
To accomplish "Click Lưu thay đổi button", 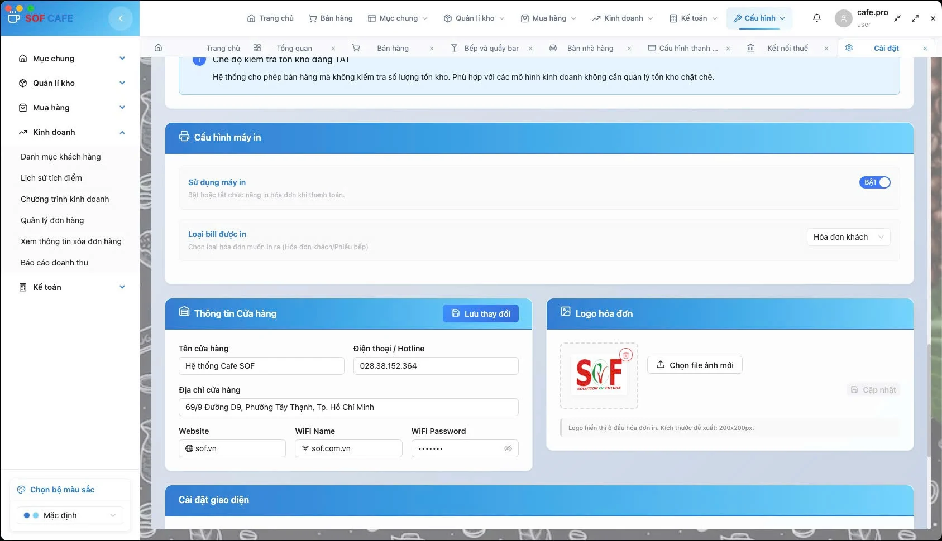I will (481, 313).
